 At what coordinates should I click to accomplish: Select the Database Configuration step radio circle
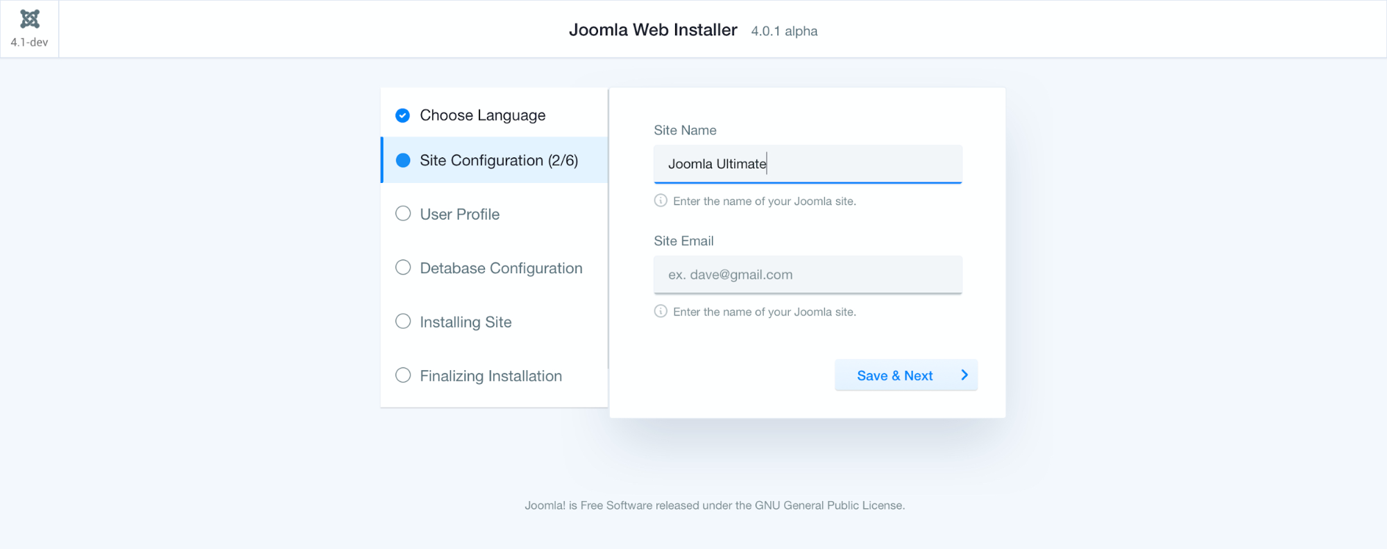click(403, 268)
